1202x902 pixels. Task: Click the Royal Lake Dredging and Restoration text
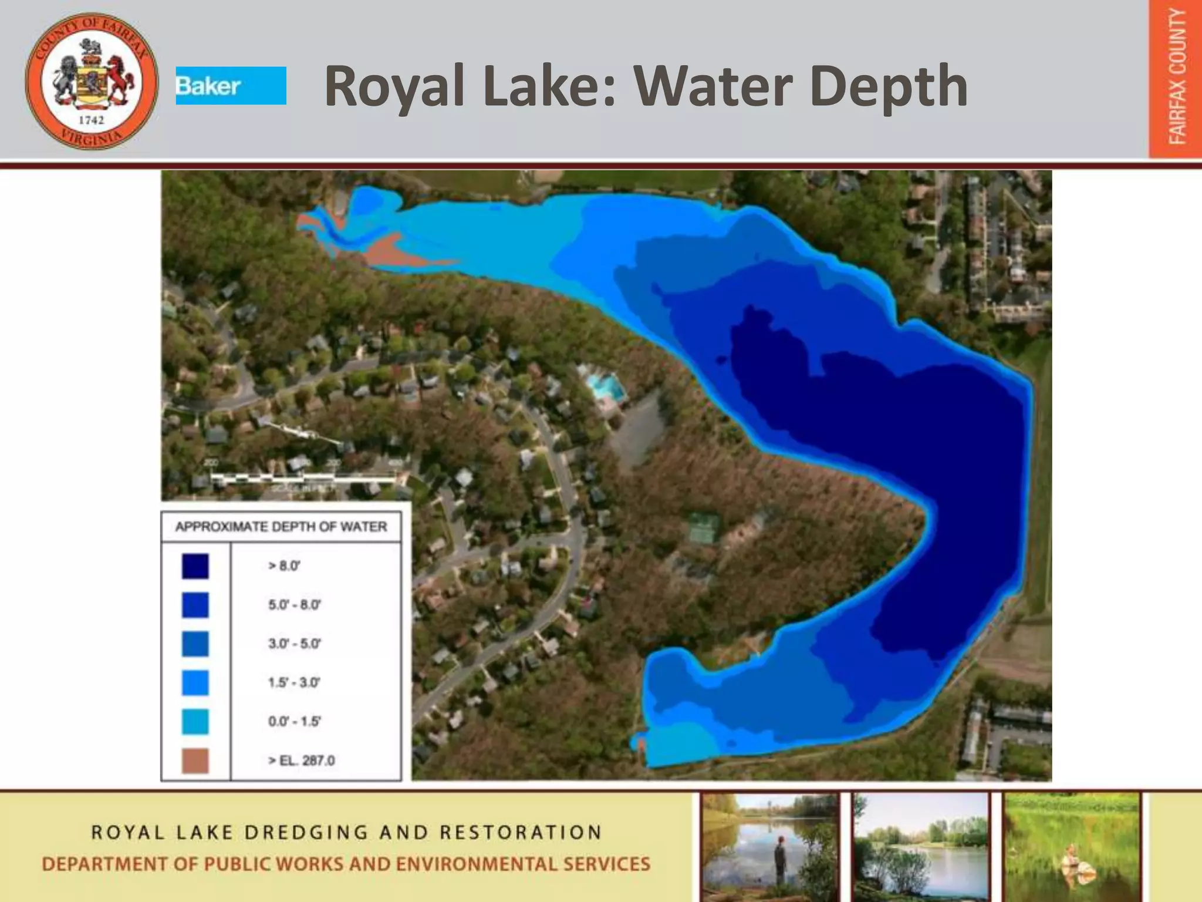(346, 832)
